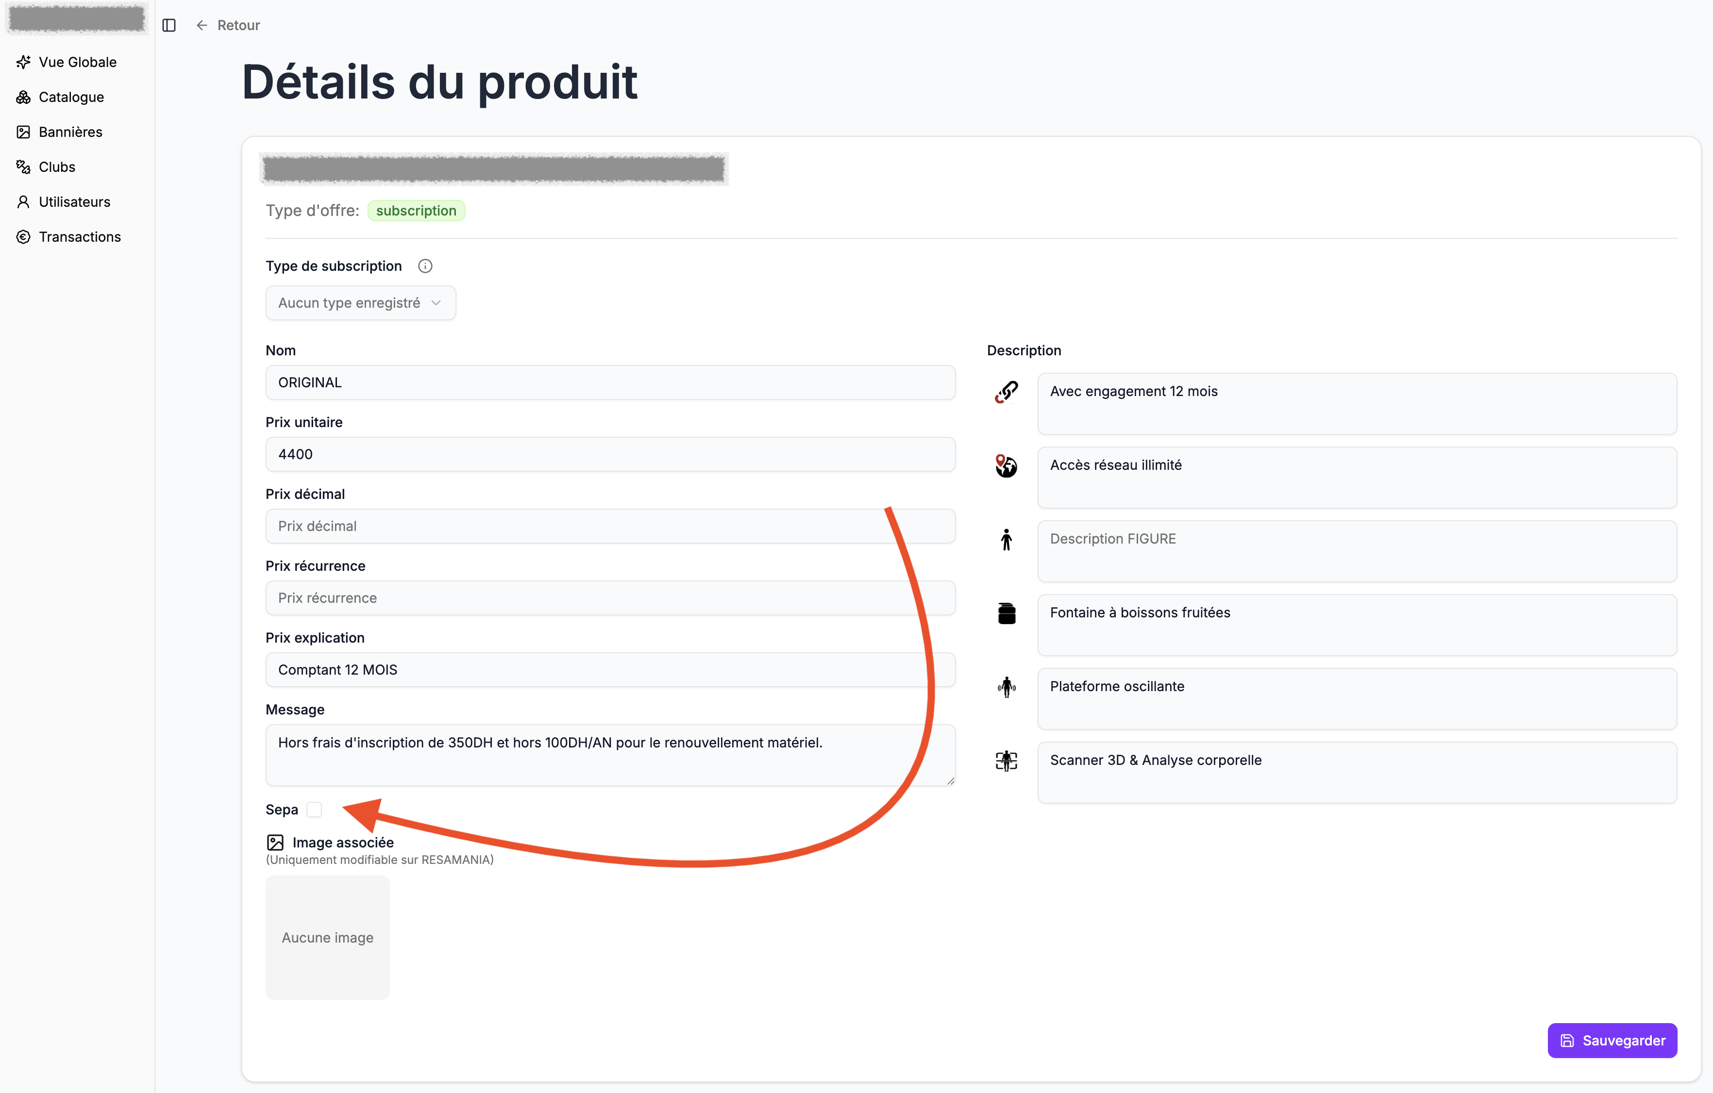Click the info icon beside Type de subscription
Viewport: 1713px width, 1093px height.
(425, 266)
